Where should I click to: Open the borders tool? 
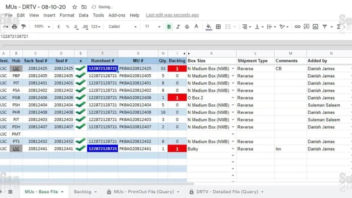coord(218,26)
